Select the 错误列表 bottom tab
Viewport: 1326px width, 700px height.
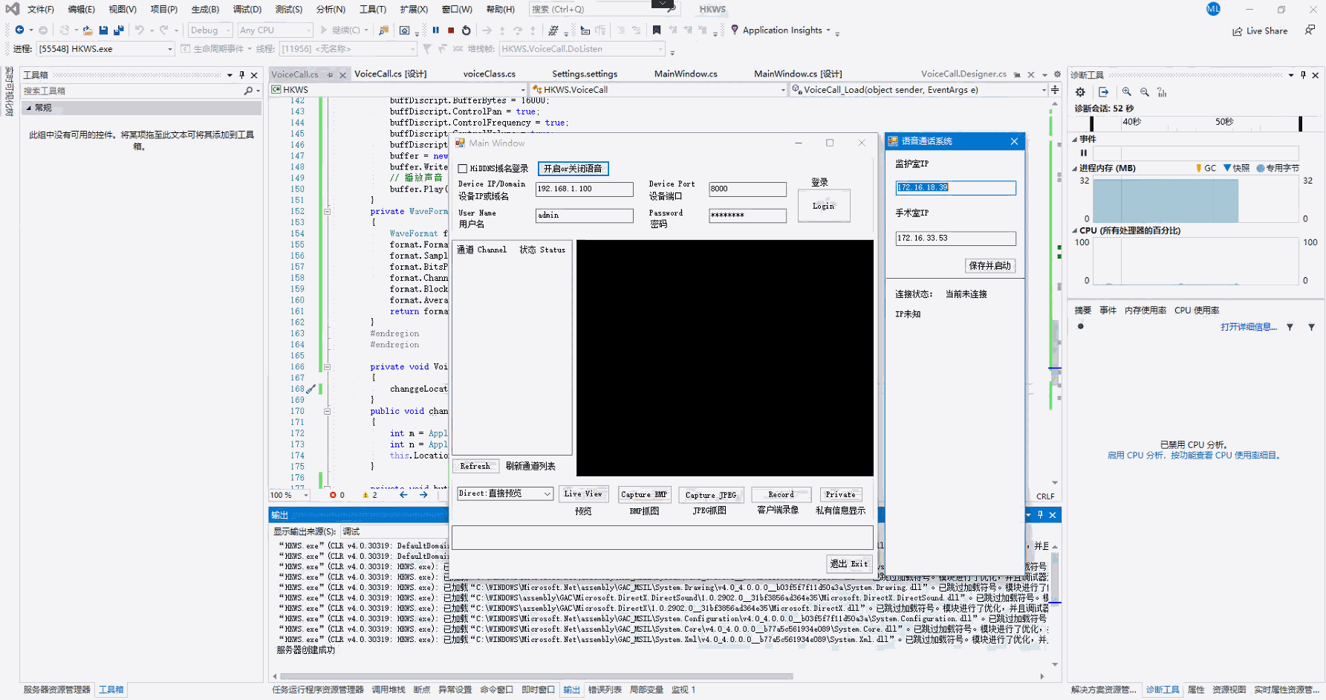point(605,690)
